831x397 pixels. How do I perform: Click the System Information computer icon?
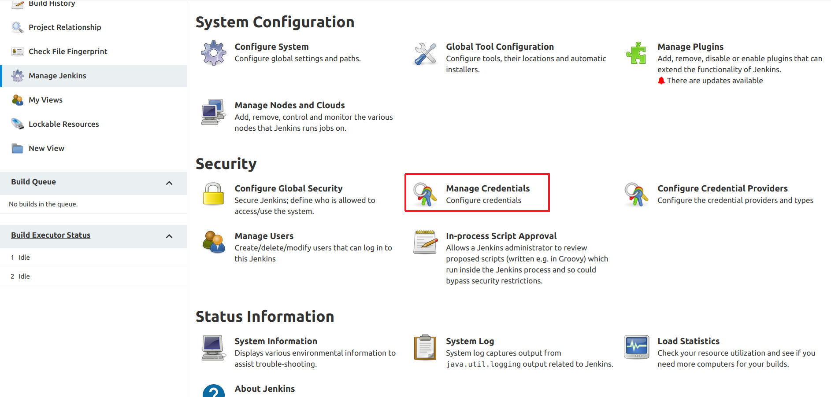point(214,347)
